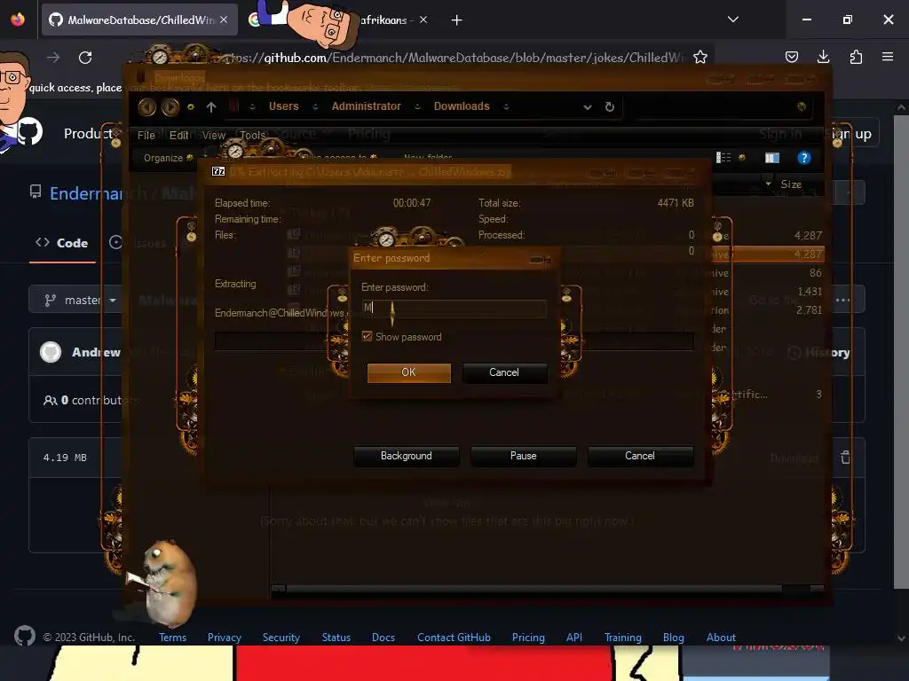
Task: Open Firefox Pocket save icon
Action: pos(791,57)
